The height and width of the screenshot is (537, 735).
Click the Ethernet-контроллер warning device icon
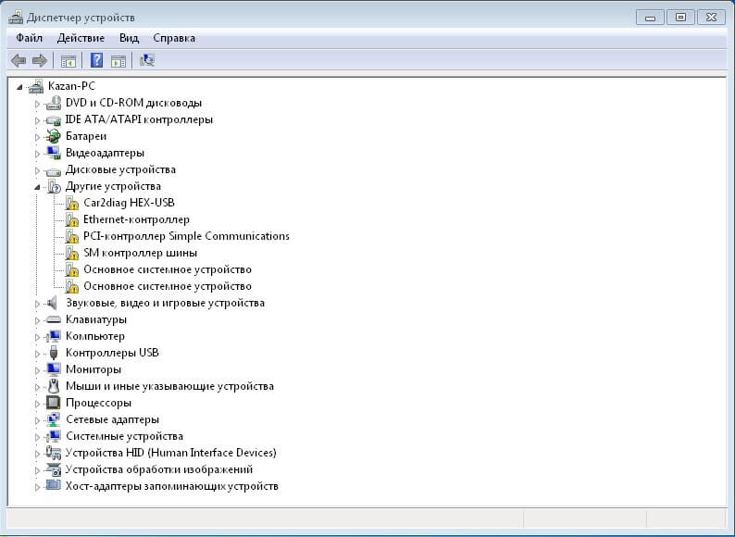tap(72, 219)
